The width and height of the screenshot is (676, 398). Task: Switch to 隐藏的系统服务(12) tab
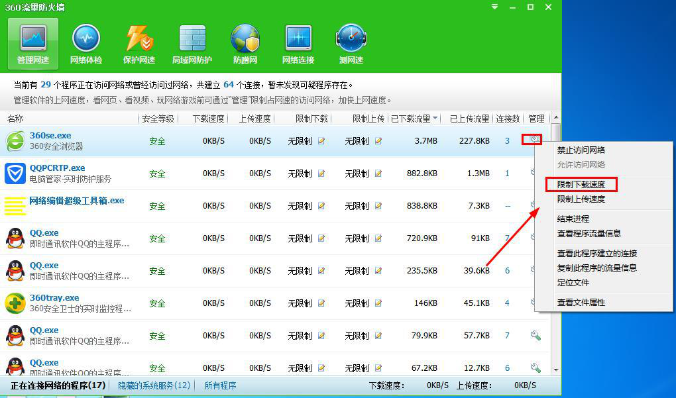[154, 385]
